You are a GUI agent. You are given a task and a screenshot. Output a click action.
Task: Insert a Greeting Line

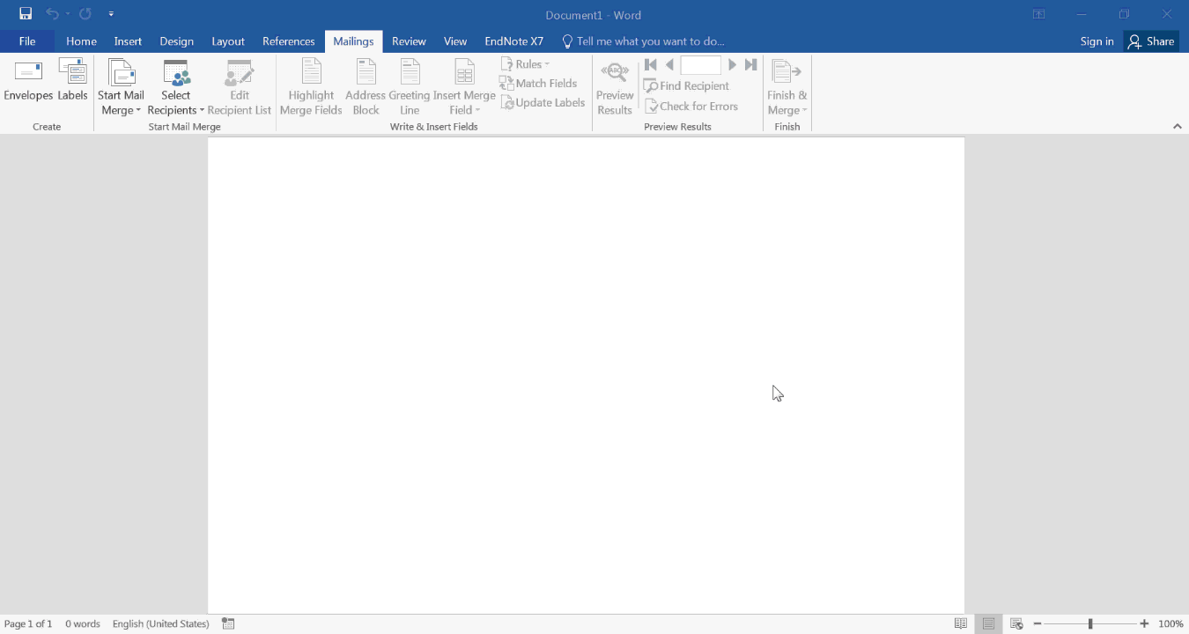(x=410, y=87)
